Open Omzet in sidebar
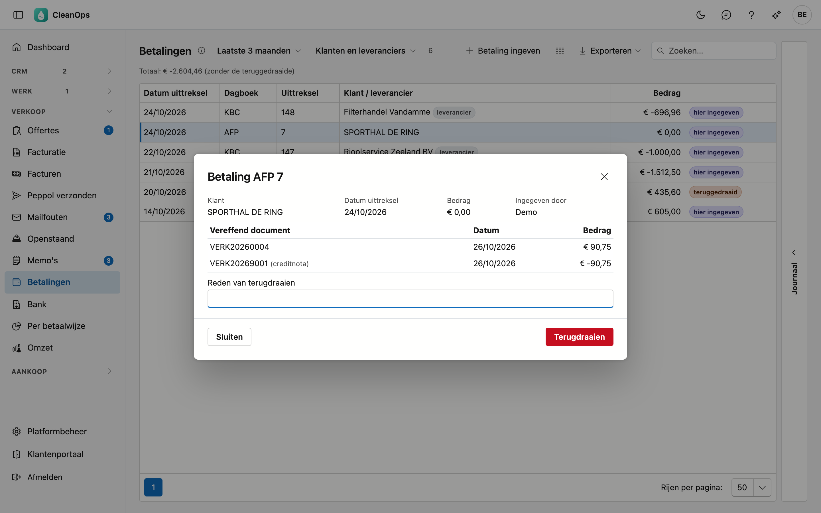The image size is (821, 513). (x=62, y=348)
